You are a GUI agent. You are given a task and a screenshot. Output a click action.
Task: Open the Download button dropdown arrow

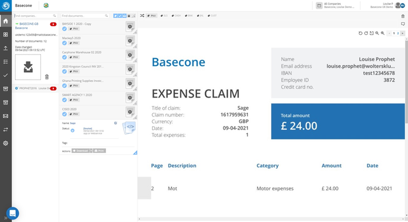(x=91, y=151)
